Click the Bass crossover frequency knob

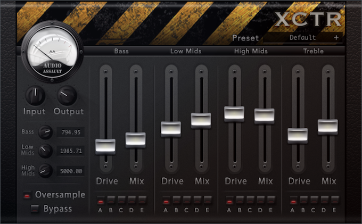point(45,132)
